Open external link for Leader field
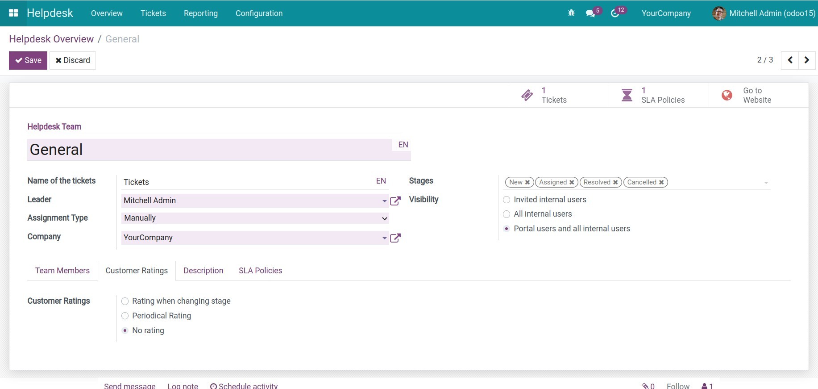818x389 pixels. coord(395,201)
